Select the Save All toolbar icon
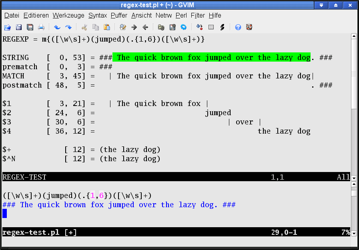359x250 pixels. (x=30, y=27)
